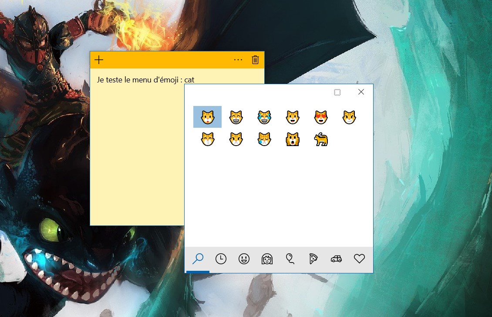Choose the smiling cat with open mouth emoji
Viewport: 492px width, 317px height.
[292, 117]
